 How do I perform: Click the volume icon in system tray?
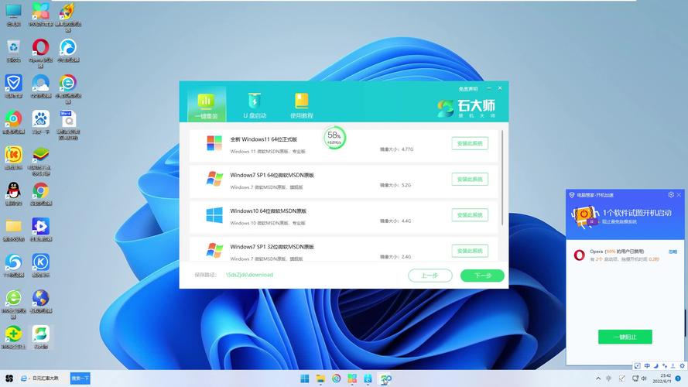point(644,378)
